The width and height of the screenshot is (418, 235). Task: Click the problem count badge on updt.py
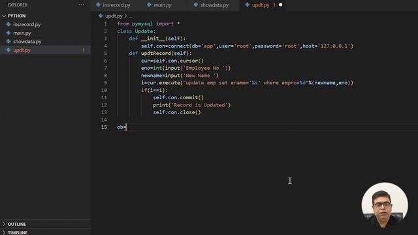84,50
